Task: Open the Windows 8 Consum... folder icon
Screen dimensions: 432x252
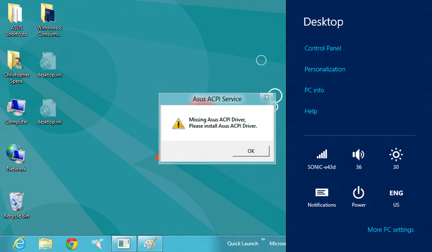Action: (x=49, y=20)
